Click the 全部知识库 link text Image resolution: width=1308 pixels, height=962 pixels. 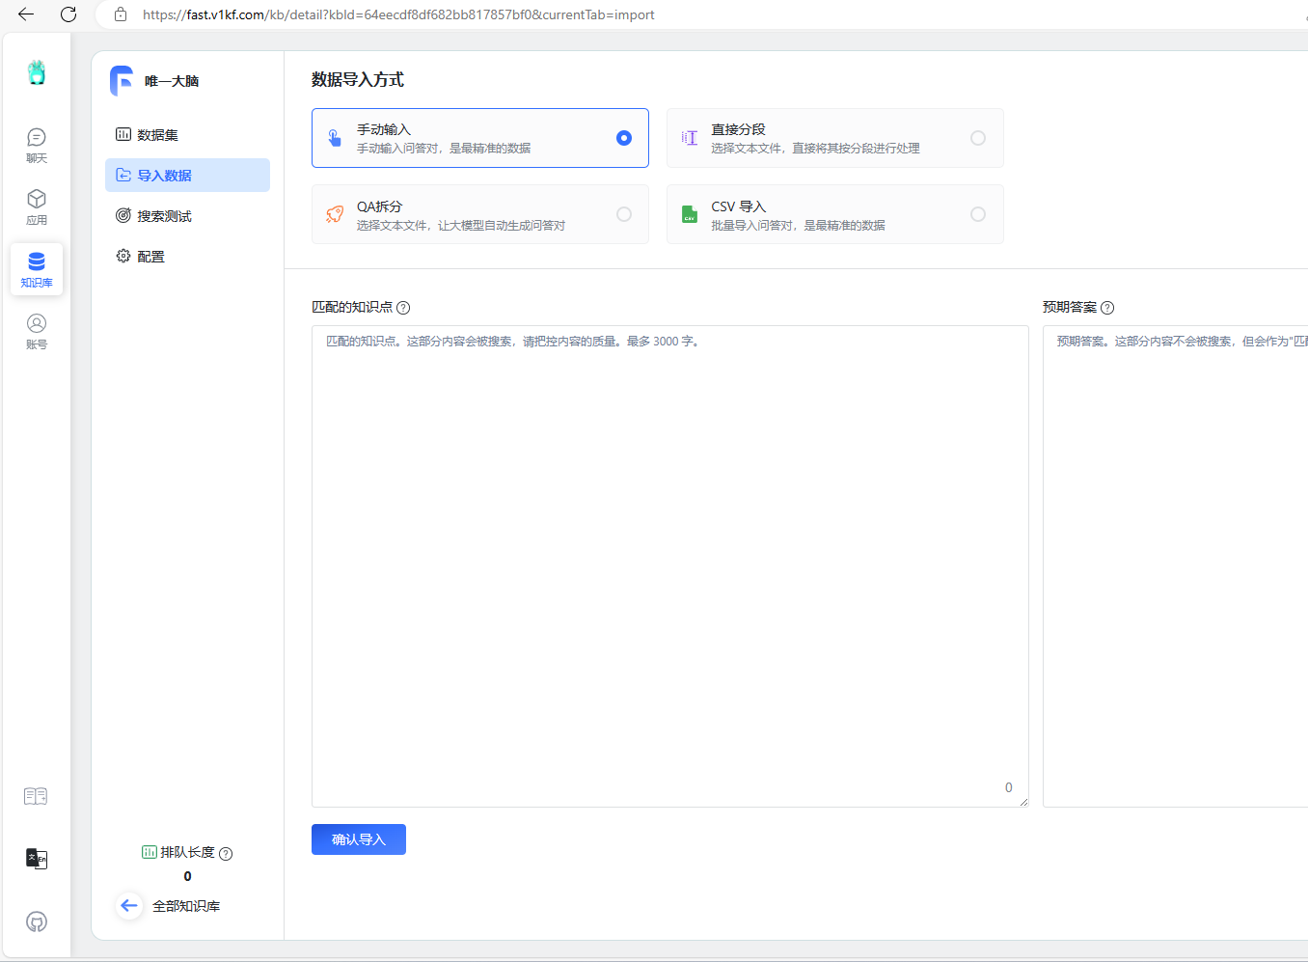pyautogui.click(x=186, y=906)
